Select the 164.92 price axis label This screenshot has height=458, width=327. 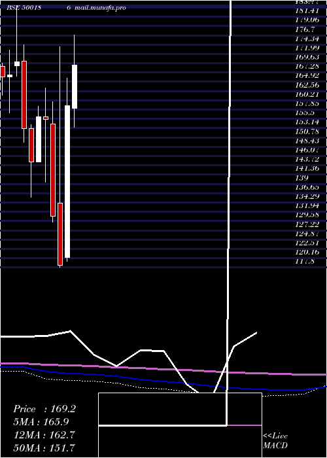[x=307, y=75]
